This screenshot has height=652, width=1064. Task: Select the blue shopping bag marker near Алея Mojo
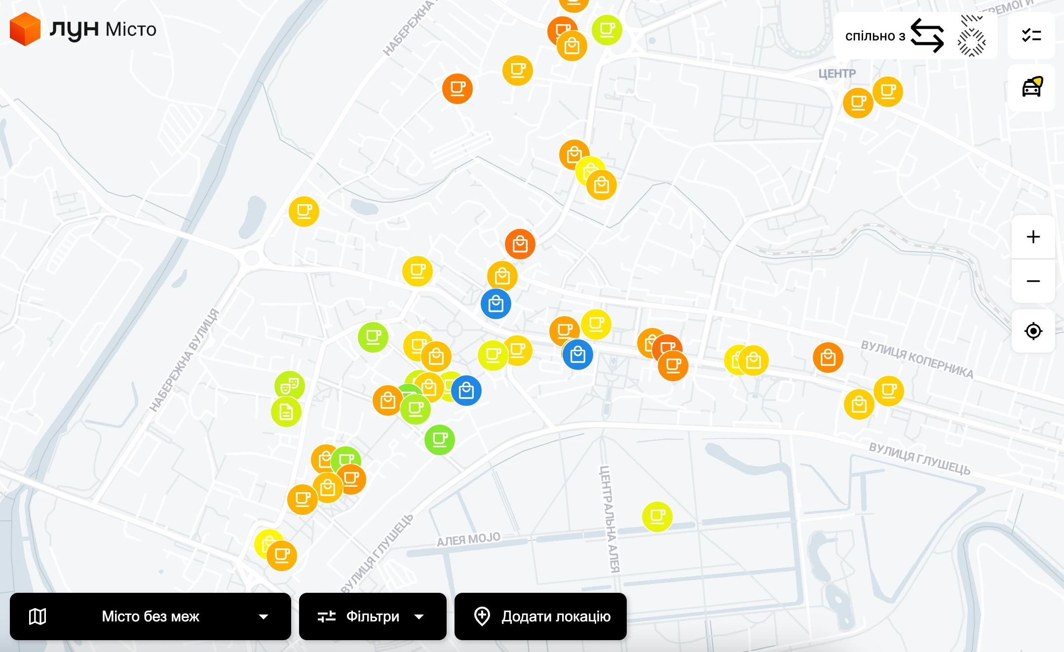[x=466, y=391]
